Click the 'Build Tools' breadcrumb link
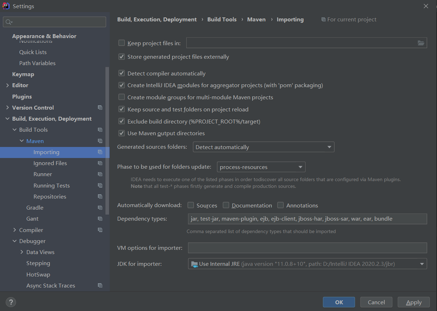 pos(222,19)
